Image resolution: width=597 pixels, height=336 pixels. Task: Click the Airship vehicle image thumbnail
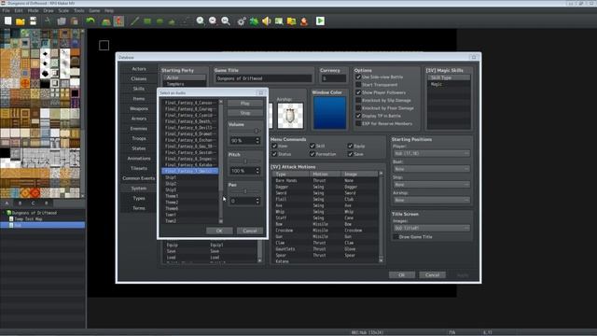click(x=290, y=116)
